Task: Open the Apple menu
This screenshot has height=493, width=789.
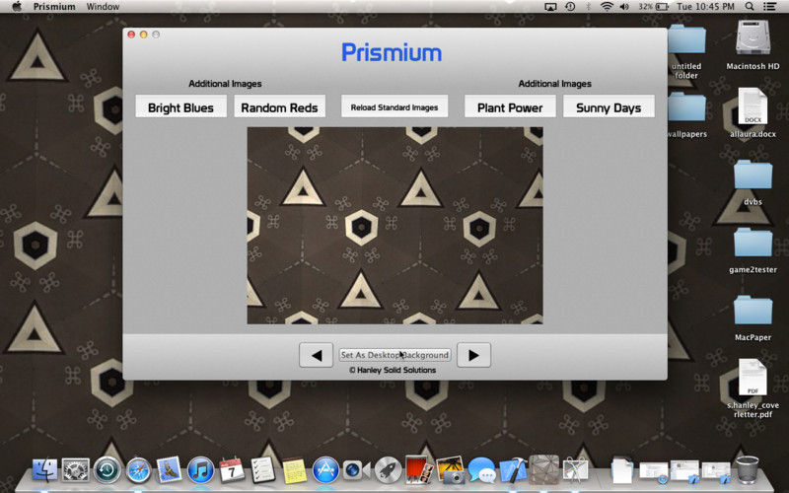Action: pyautogui.click(x=17, y=7)
